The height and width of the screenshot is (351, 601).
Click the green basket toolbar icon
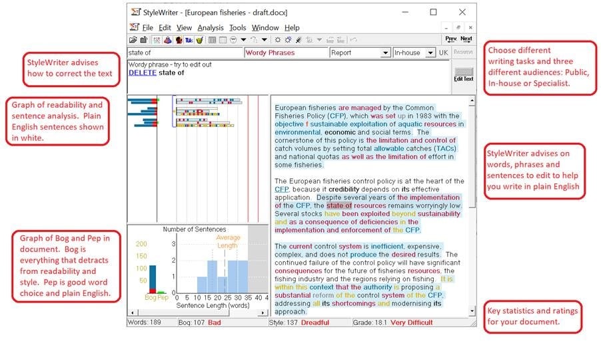[199, 40]
